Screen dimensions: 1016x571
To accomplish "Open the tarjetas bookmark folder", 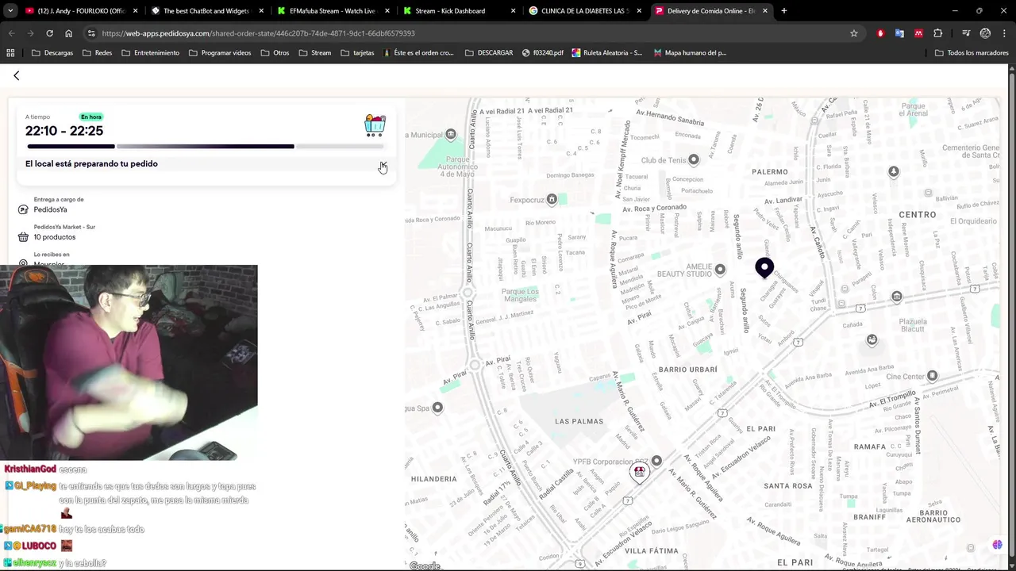I will click(x=357, y=53).
